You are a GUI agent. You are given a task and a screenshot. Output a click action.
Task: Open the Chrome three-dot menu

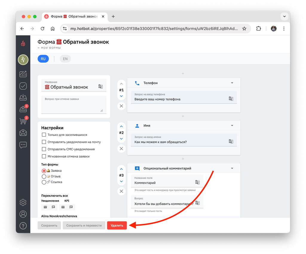point(284,29)
